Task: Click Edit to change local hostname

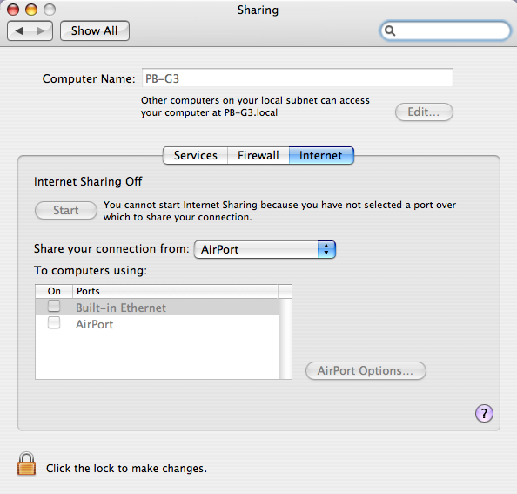Action: (424, 112)
